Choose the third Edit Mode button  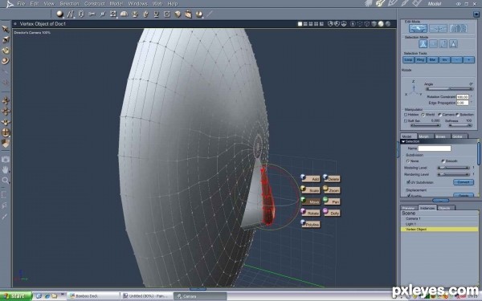pyautogui.click(x=458, y=28)
